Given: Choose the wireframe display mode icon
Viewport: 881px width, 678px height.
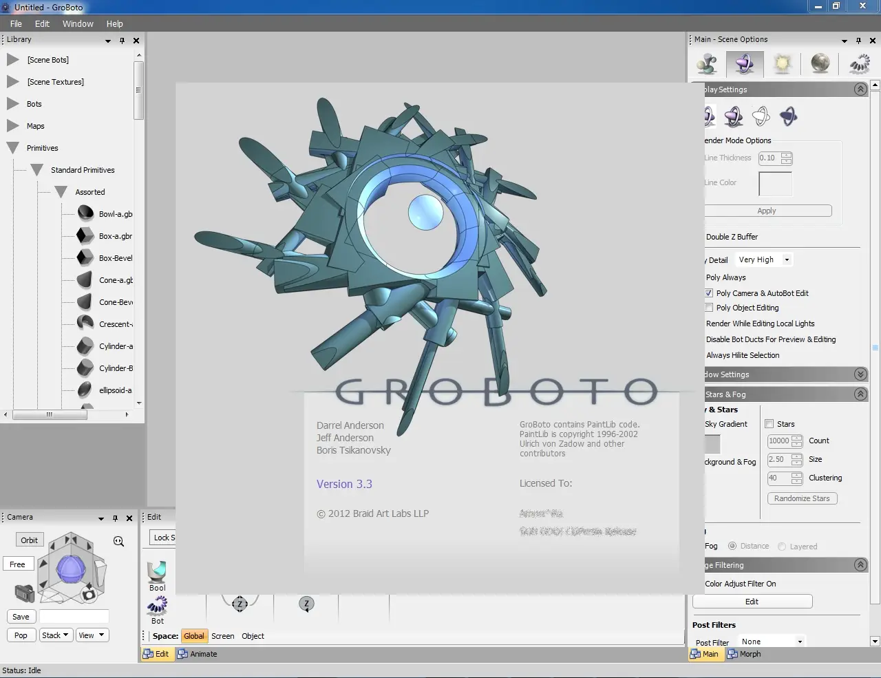Looking at the screenshot, I should click(761, 116).
